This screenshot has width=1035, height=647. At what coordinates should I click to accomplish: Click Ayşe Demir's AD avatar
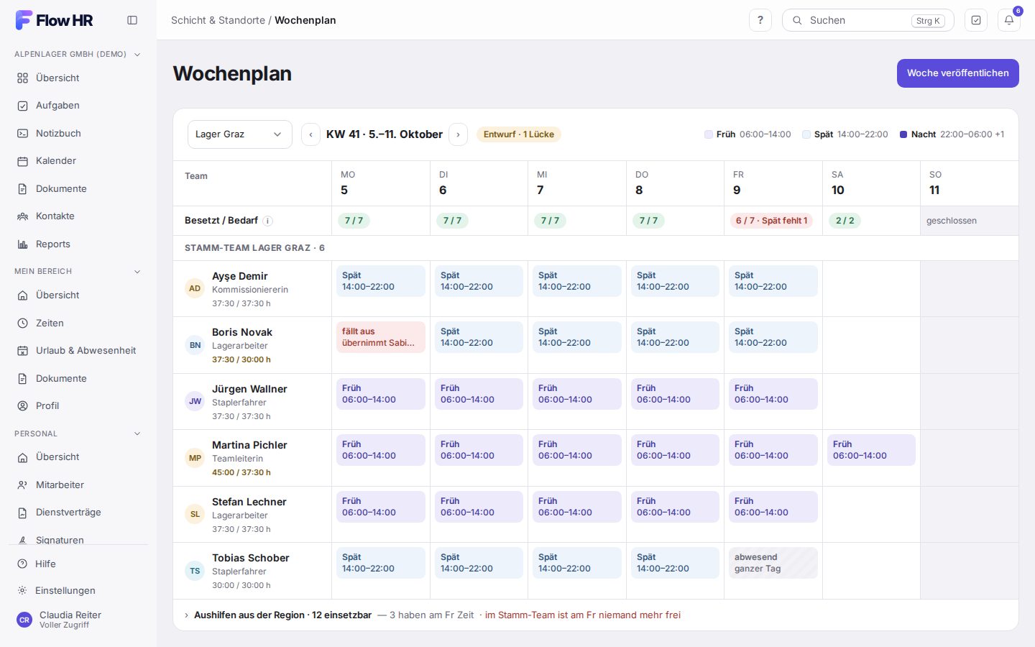(x=195, y=289)
